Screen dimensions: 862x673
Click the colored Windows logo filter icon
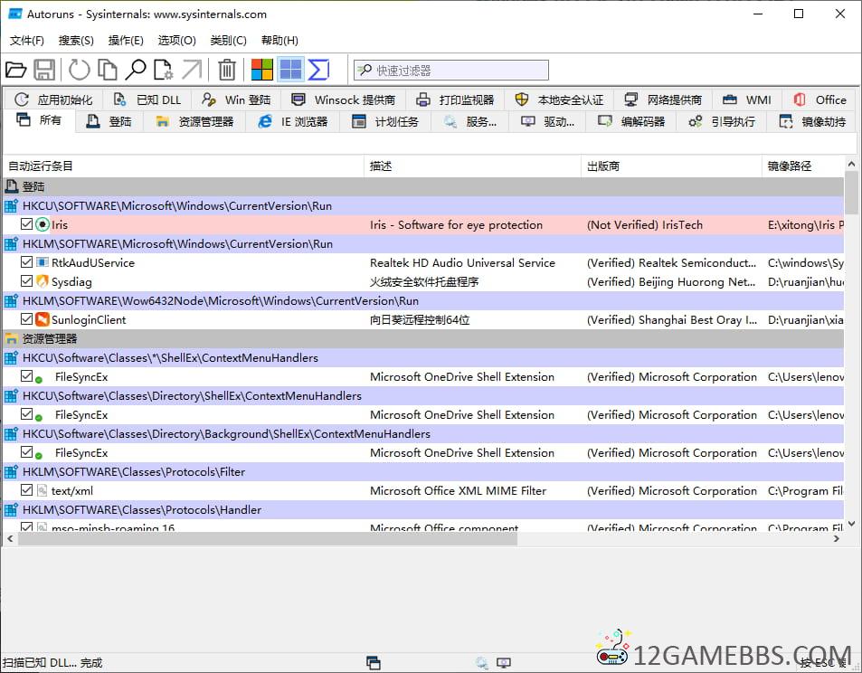pyautogui.click(x=262, y=70)
